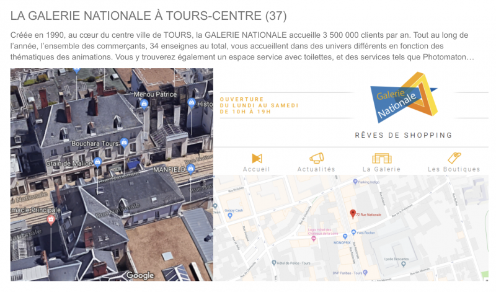Click the MONOPRIX map marker
Image resolution: width=496 pixels, height=292 pixels.
pos(345,236)
